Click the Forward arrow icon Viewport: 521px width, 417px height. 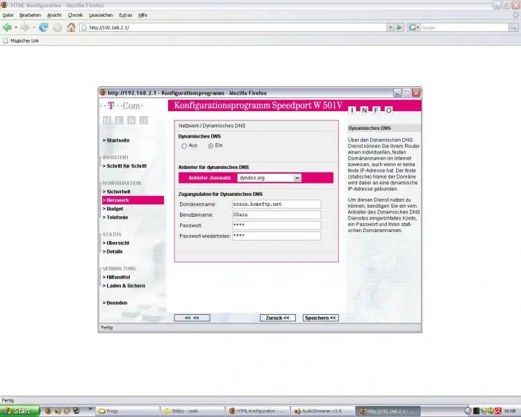coord(26,28)
